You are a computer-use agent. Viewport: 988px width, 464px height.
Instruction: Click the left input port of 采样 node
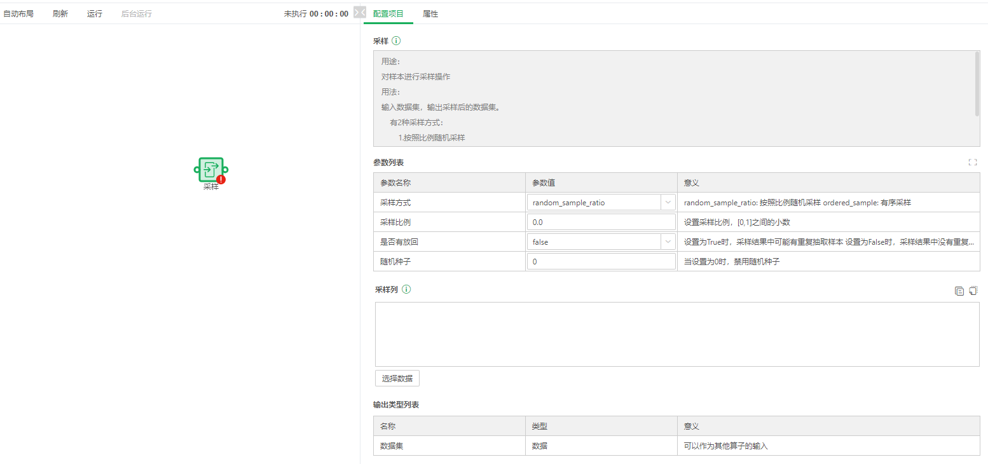[197, 170]
